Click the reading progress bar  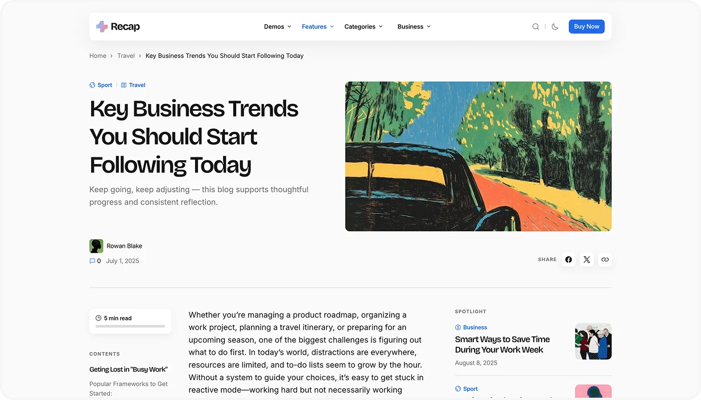pos(130,327)
